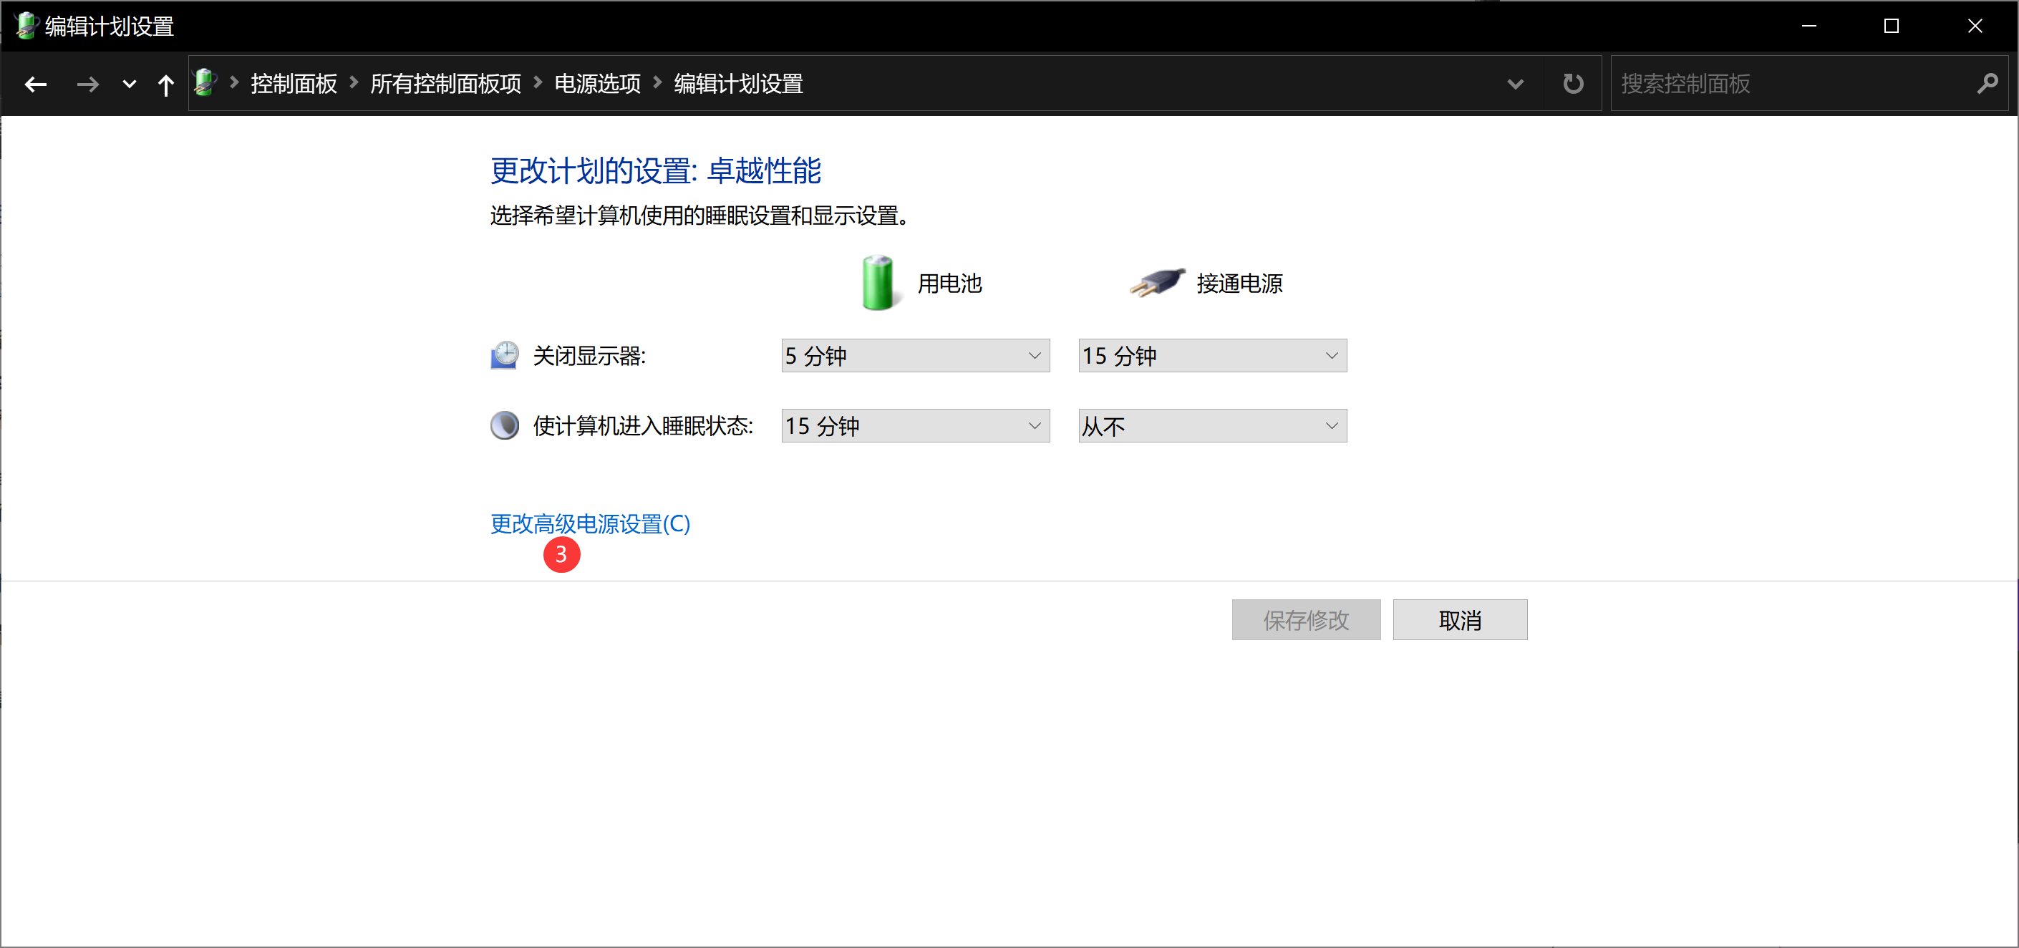
Task: Click the refresh button in address bar
Action: (1572, 84)
